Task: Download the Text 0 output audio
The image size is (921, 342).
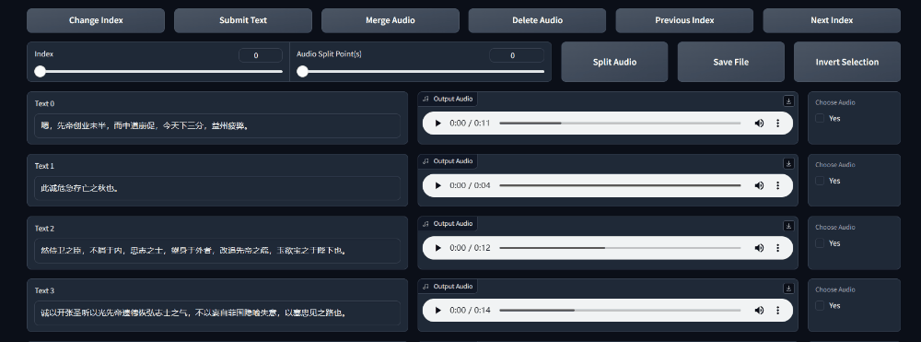Action: 788,101
